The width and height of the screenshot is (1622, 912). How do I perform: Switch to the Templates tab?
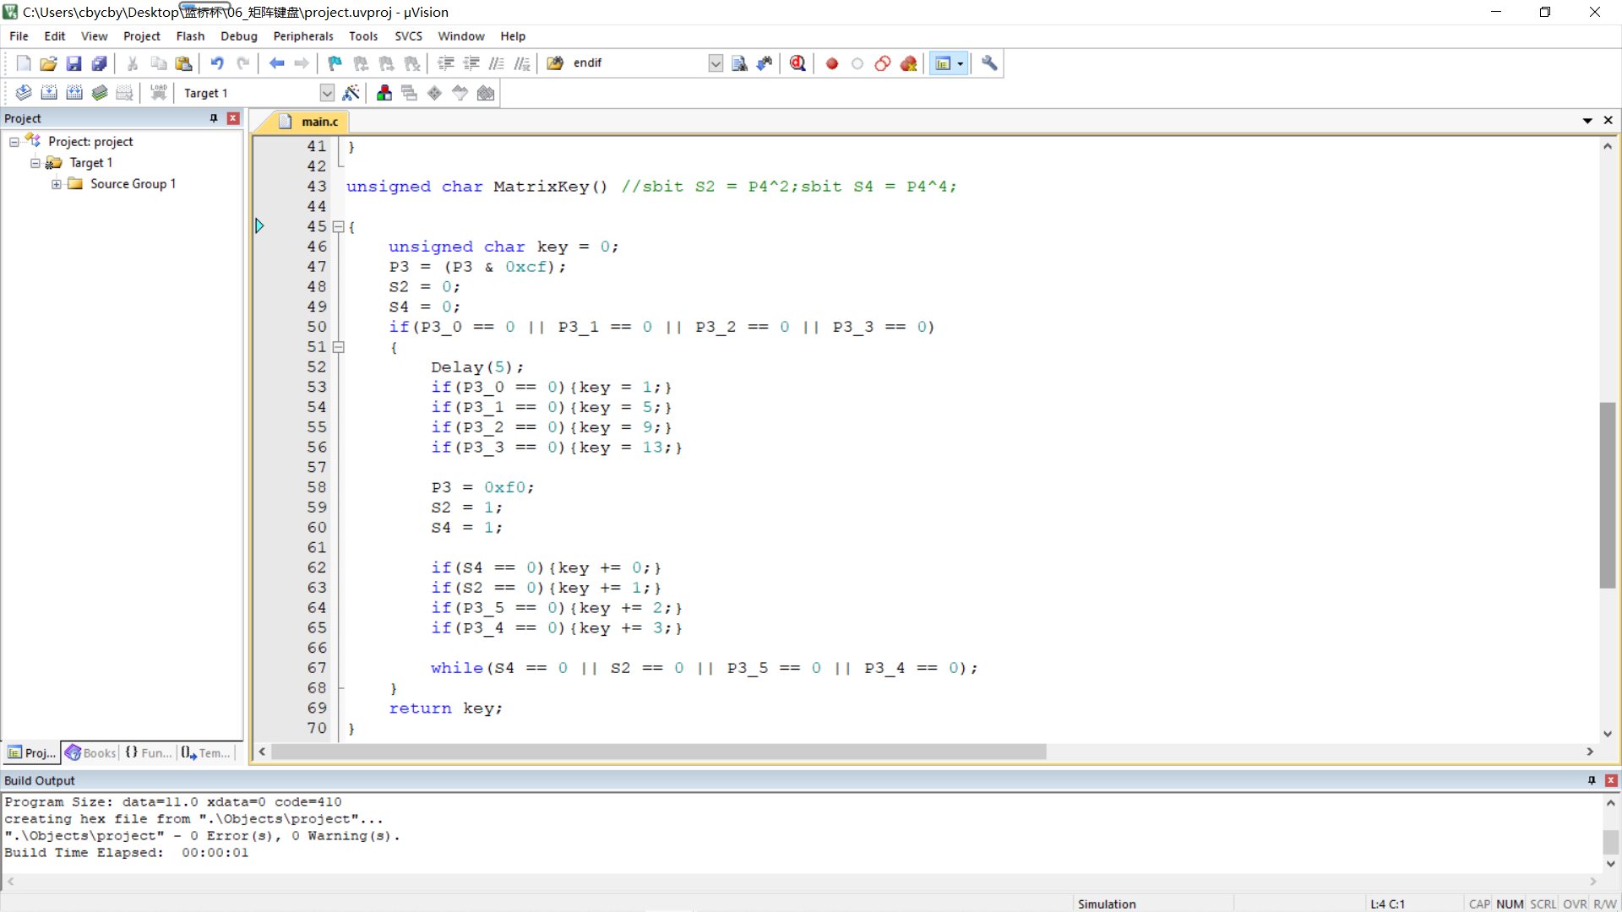click(205, 752)
